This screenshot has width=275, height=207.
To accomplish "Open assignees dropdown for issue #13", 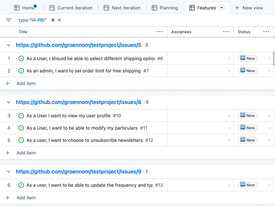I will coord(229,185).
